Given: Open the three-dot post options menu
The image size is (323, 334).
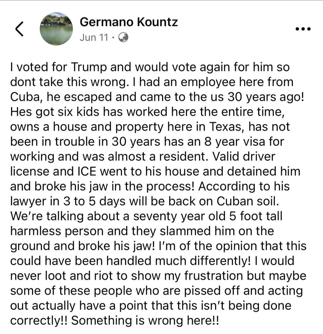Looking at the screenshot, I should (x=303, y=28).
